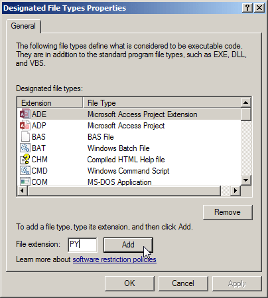Click the ADP Access Project icon
268x298 pixels.
point(25,126)
